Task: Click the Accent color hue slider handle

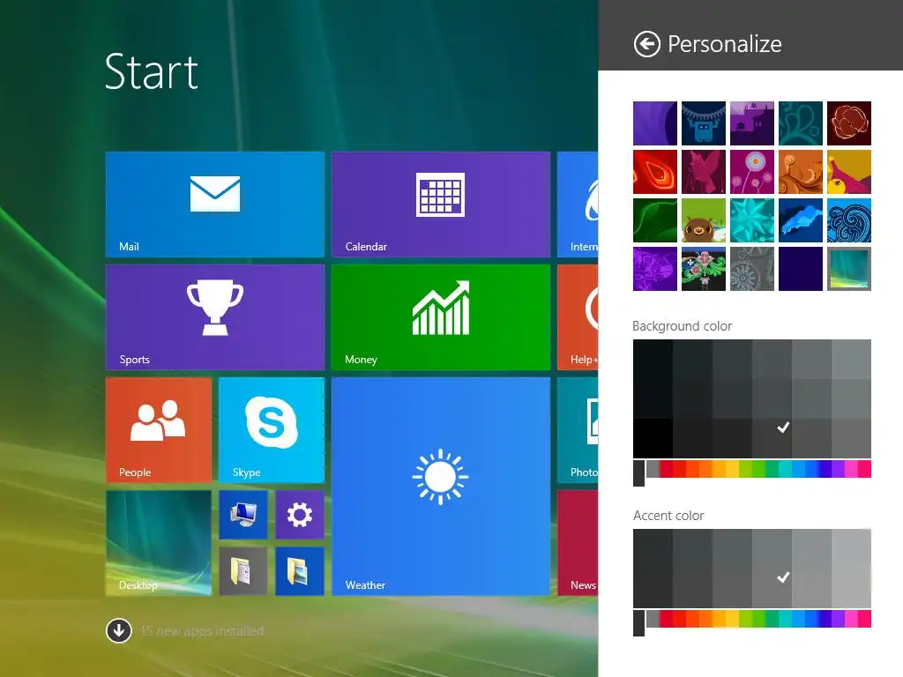Action: 638,623
